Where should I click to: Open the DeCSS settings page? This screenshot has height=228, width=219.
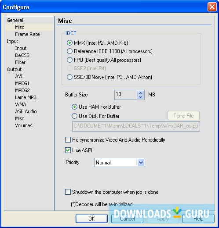[x=22, y=55]
